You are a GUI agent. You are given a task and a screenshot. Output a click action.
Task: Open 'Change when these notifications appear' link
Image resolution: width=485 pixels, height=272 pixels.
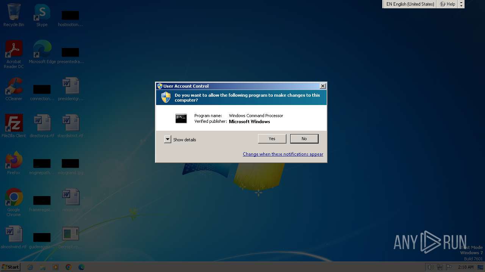pos(283,154)
